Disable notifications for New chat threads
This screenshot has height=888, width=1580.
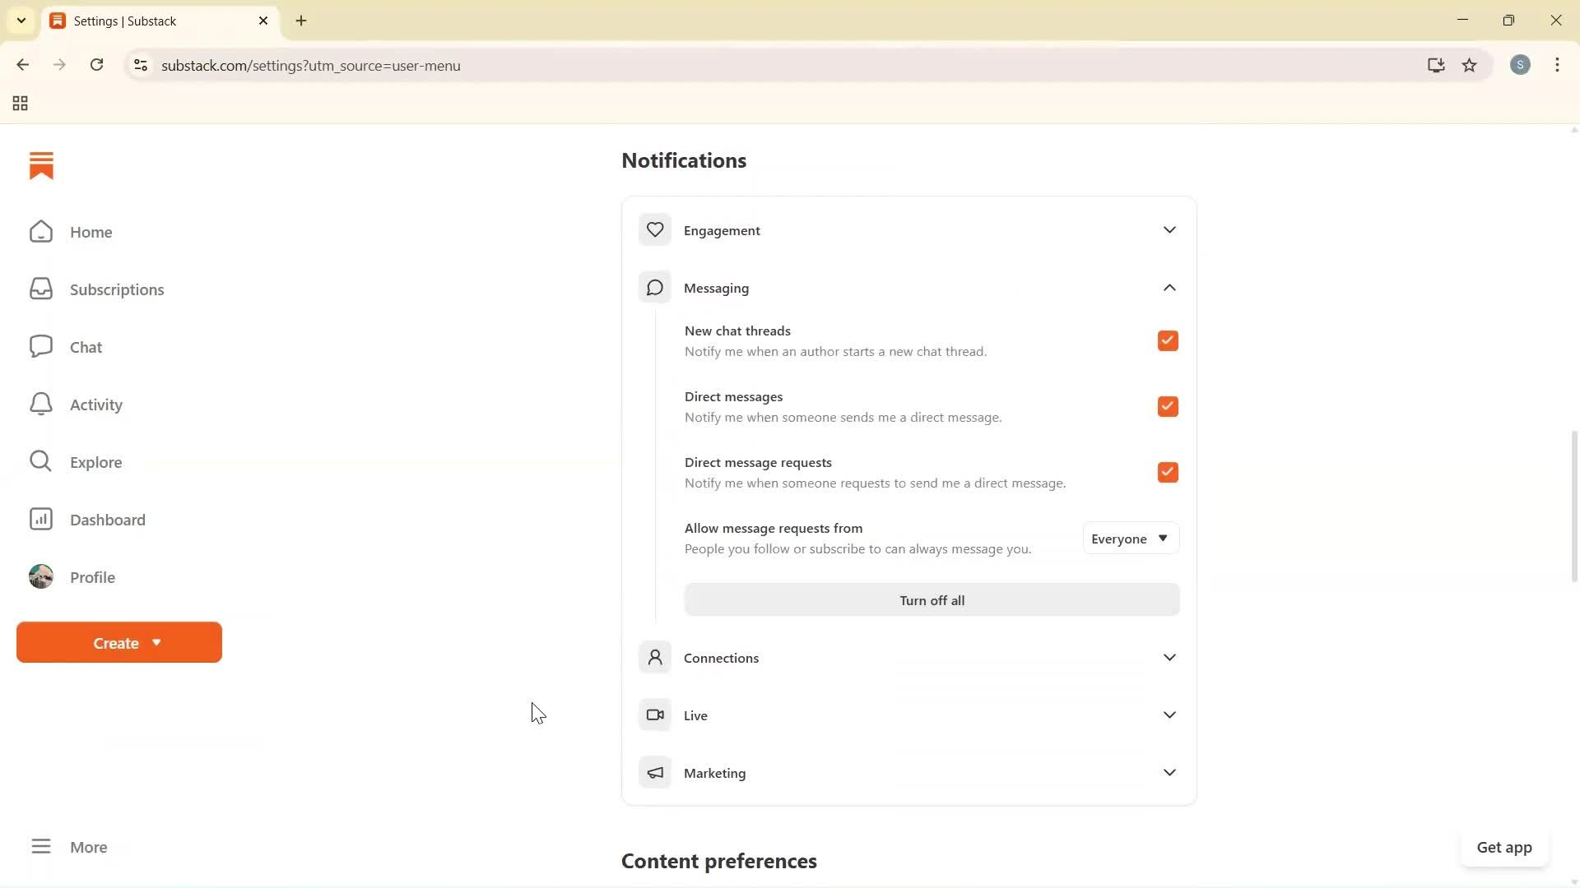click(1168, 340)
